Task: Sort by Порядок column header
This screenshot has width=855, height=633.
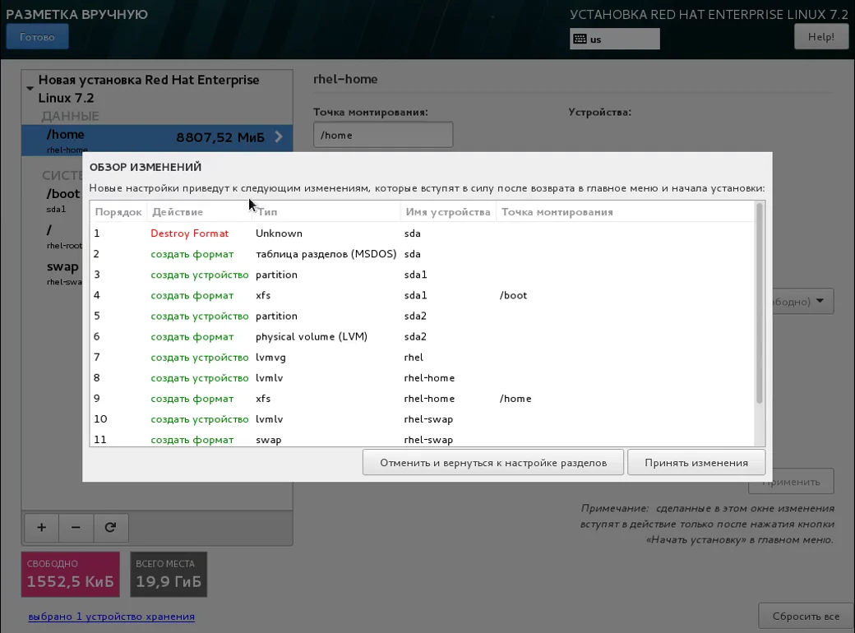Action: (118, 211)
